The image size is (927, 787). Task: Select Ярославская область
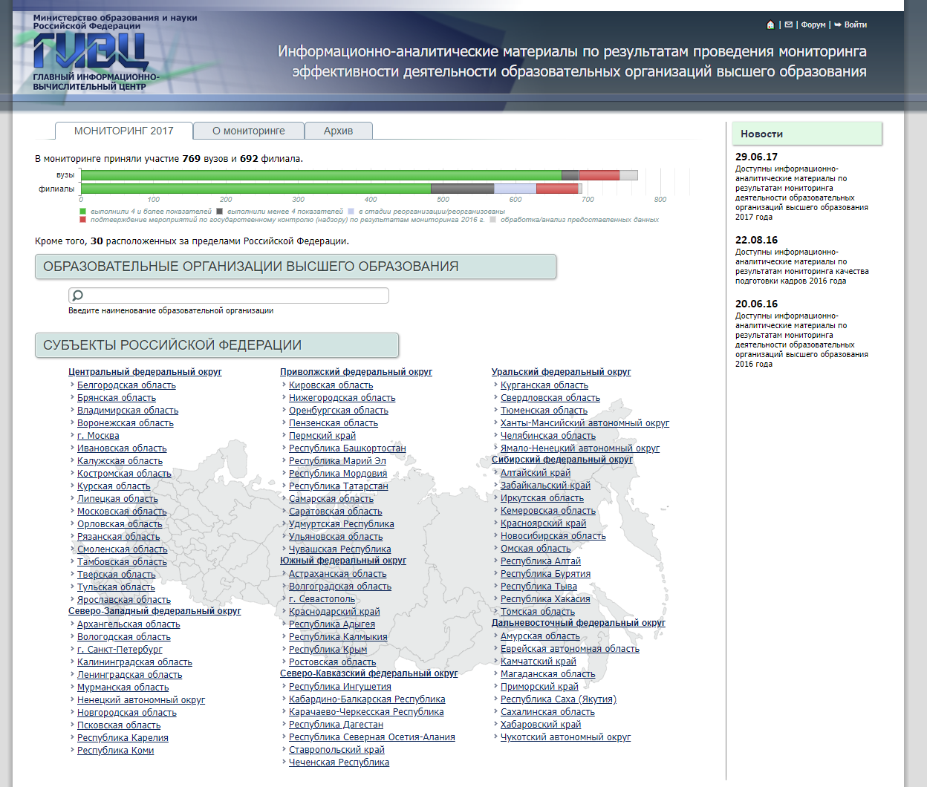pos(124,600)
